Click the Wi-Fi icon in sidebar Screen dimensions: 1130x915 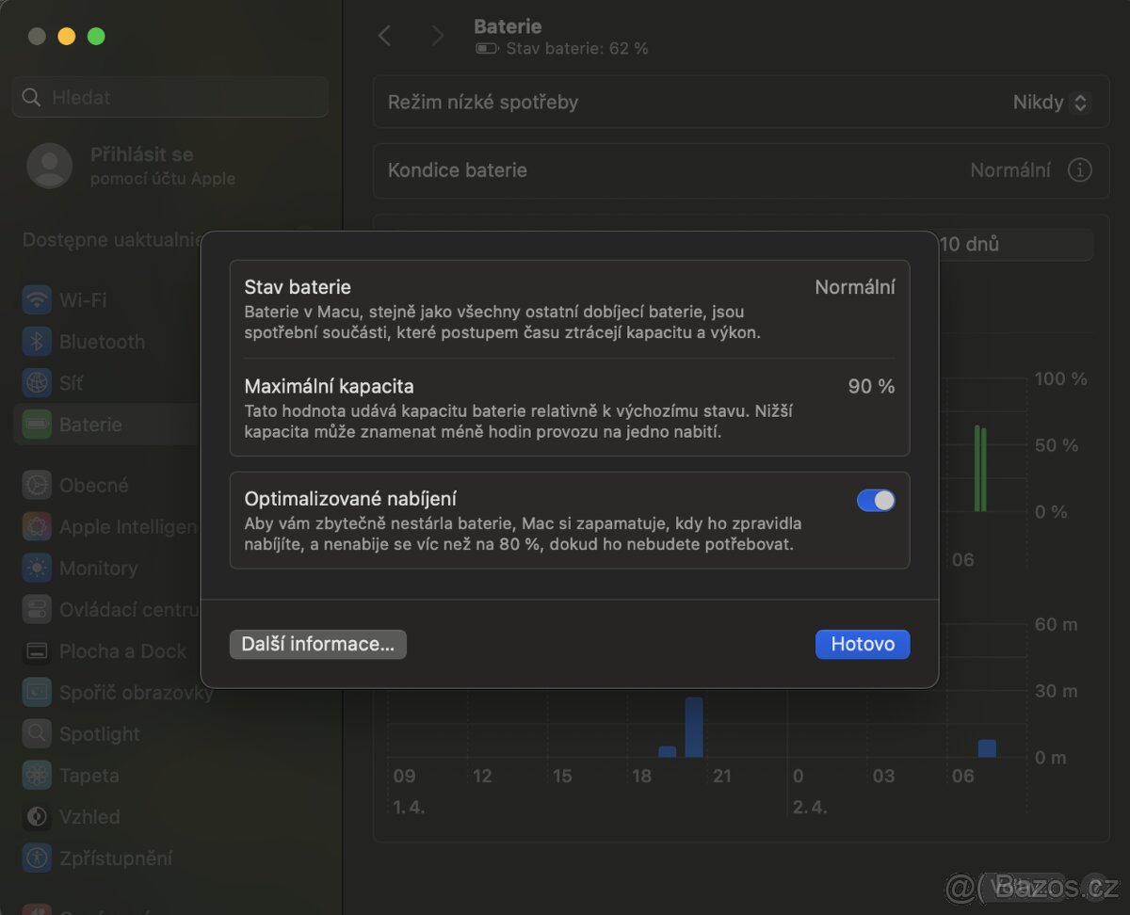(x=37, y=300)
